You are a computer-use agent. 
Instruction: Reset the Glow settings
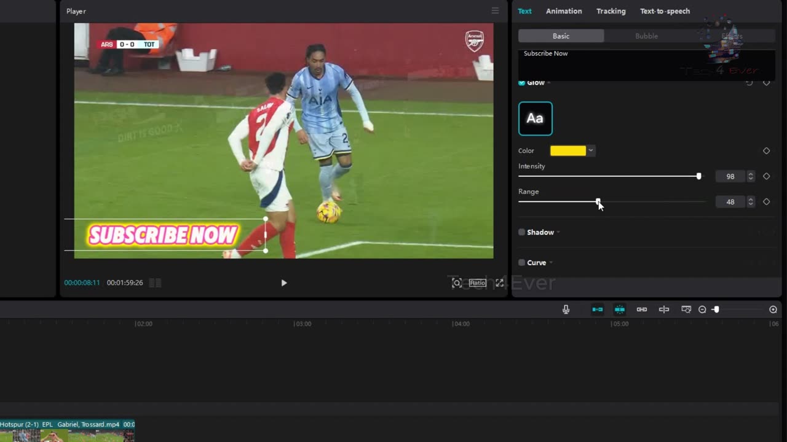749,82
